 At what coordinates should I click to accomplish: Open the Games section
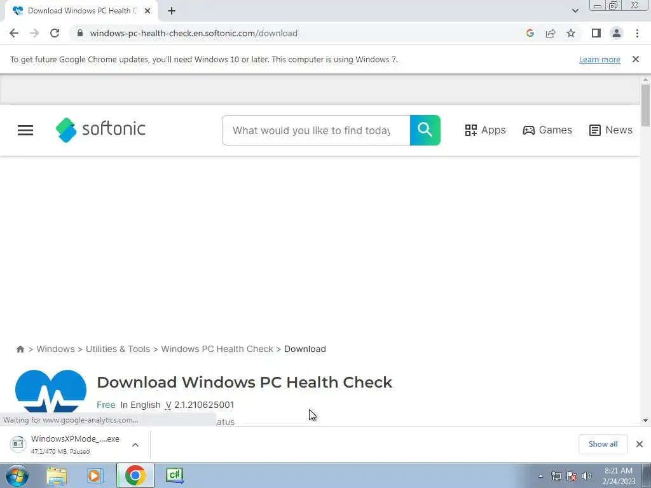tap(547, 130)
